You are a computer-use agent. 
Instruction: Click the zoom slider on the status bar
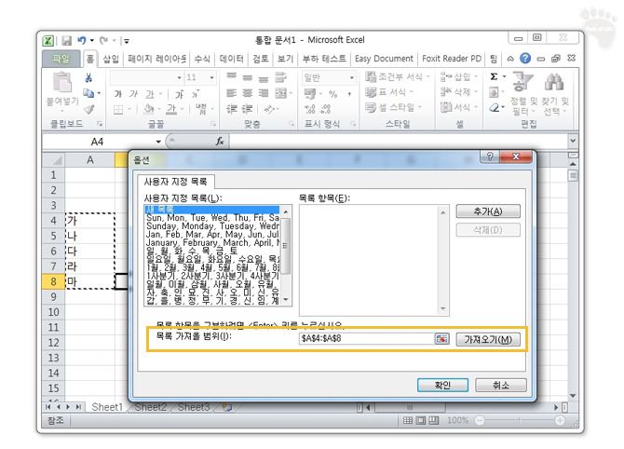520,420
